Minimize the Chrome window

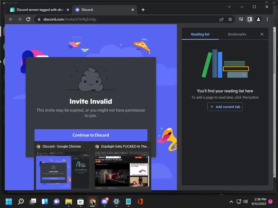tap(242, 7)
